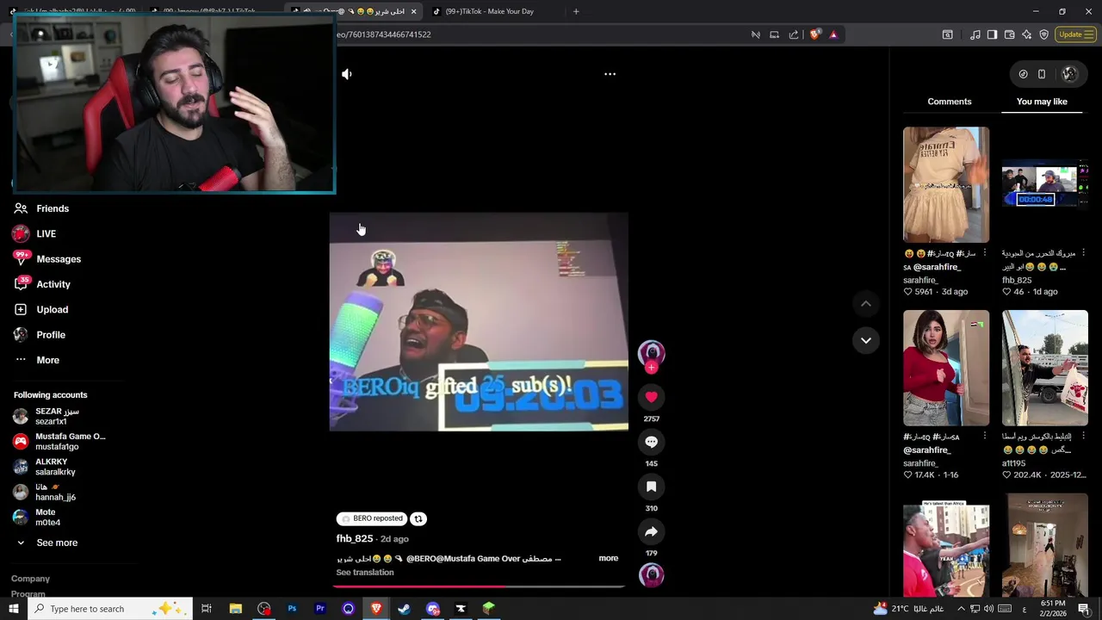Open a1t195 thumbnail with 202.4K likes
This screenshot has width=1102, height=620.
(1045, 368)
